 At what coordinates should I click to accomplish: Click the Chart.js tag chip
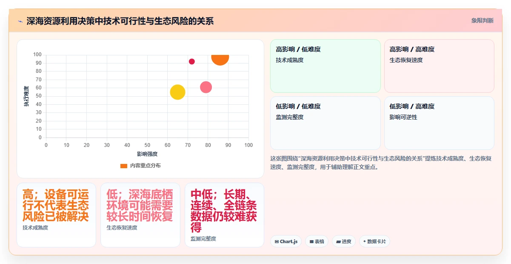click(286, 241)
